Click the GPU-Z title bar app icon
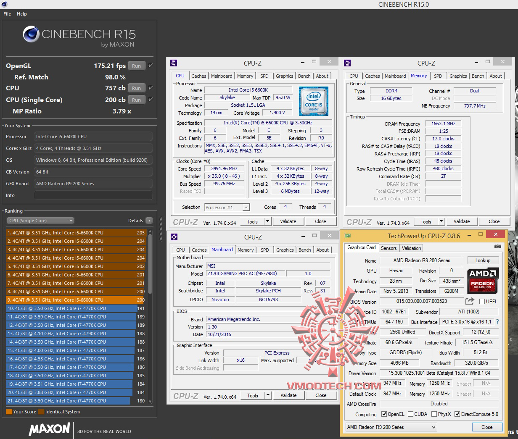Viewport: 518px width, 439px height. pyautogui.click(x=348, y=236)
